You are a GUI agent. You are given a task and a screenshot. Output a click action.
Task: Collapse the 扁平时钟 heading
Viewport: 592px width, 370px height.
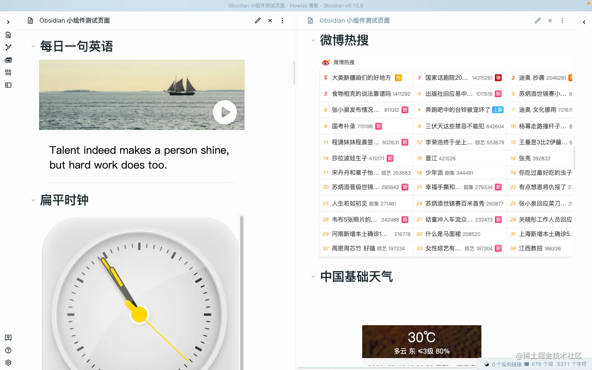tap(33, 200)
